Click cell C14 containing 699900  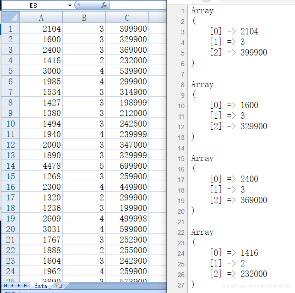click(127, 166)
